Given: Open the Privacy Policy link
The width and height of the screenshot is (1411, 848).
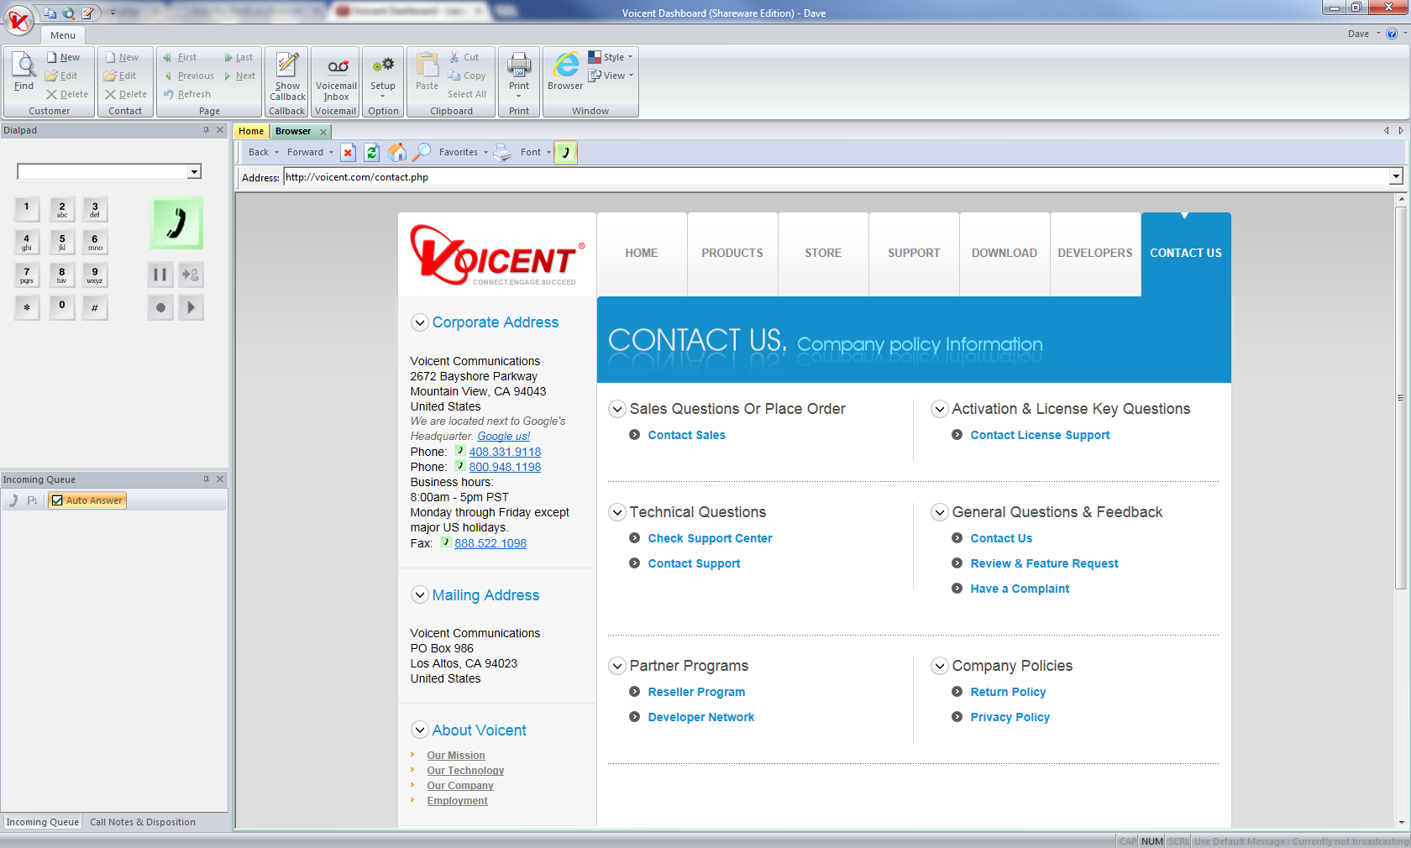Looking at the screenshot, I should coord(1010,717).
